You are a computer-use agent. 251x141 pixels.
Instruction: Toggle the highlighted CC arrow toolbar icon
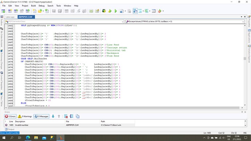tap(135, 11)
